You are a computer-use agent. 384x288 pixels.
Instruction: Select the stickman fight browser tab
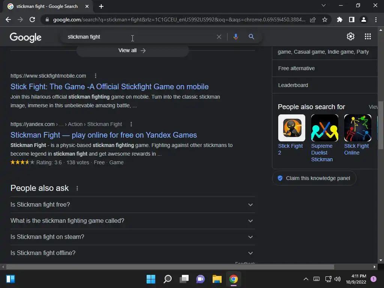46,6
